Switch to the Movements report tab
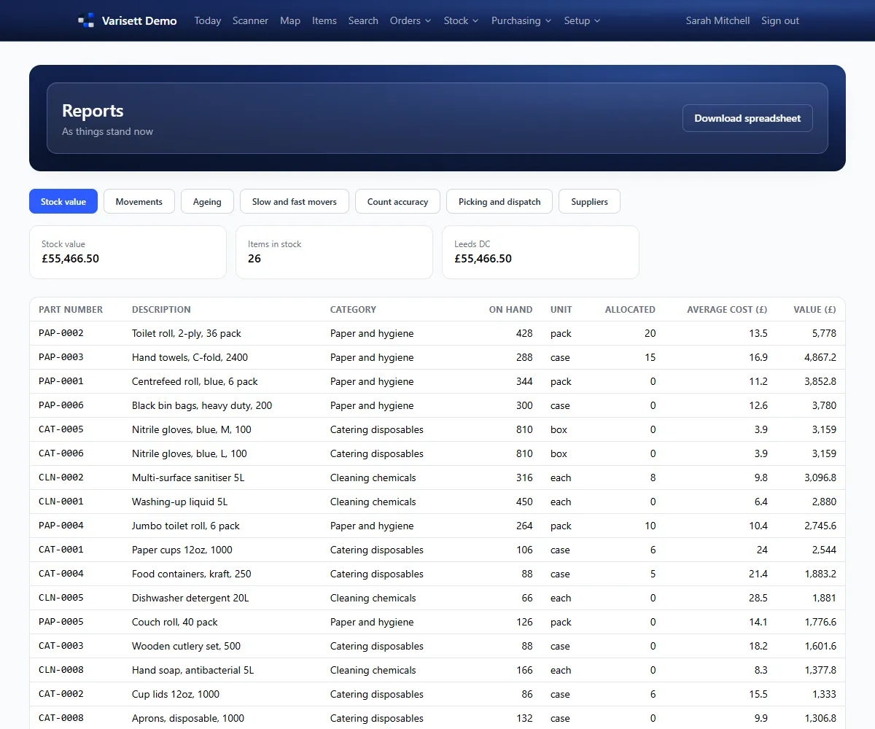This screenshot has width=875, height=729. 139,201
